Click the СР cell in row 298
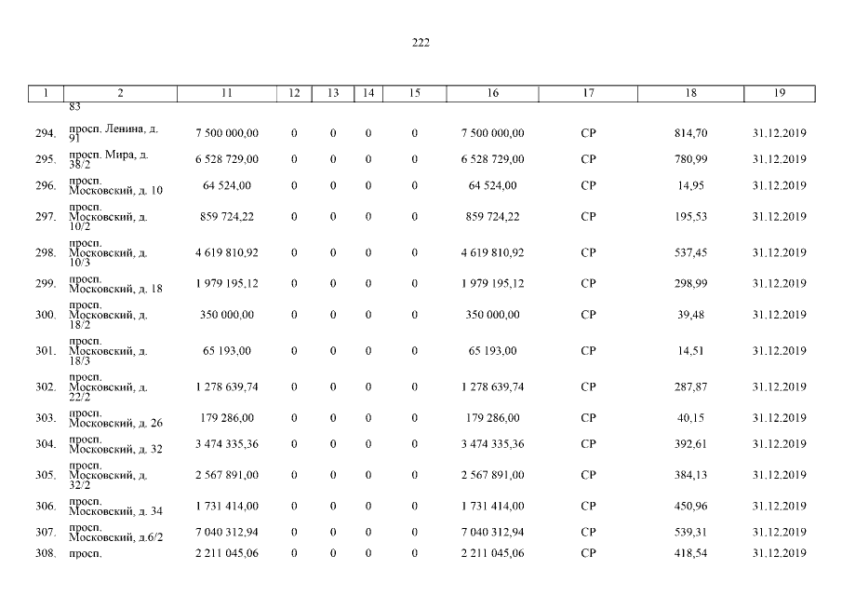This screenshot has width=842, height=596. point(588,252)
